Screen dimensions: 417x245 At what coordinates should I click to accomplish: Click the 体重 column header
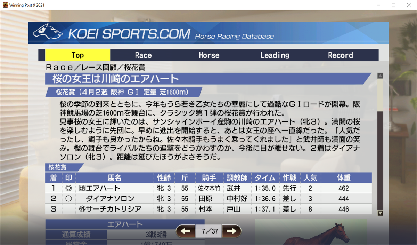coord(343,178)
